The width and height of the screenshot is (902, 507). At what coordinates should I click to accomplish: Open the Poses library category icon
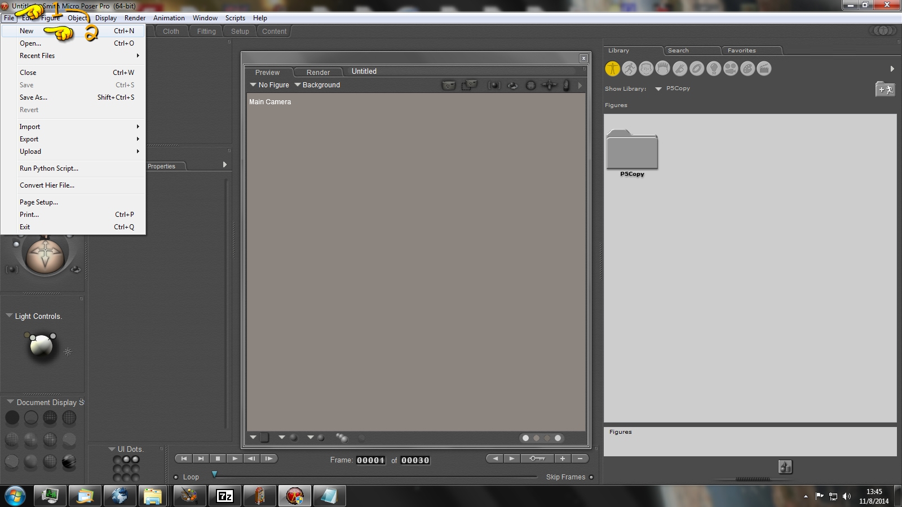tap(629, 69)
